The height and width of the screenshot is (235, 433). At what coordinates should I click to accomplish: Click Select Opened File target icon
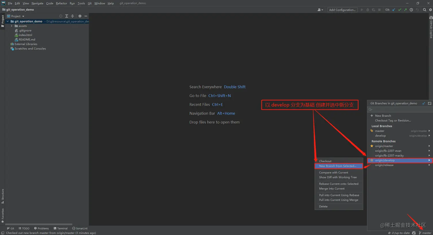(x=61, y=16)
